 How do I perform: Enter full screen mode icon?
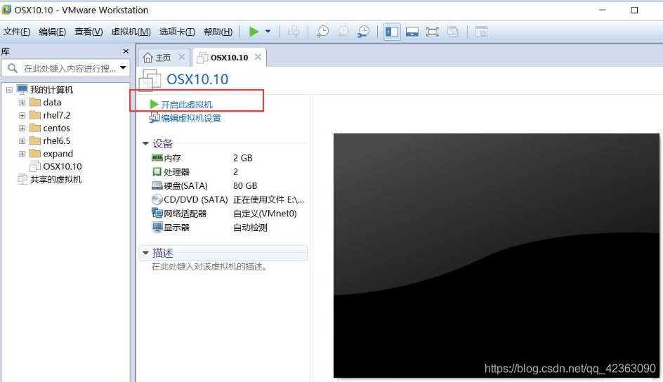432,32
